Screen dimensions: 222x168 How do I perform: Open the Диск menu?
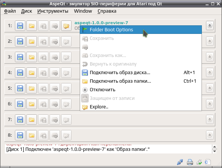[26, 11]
